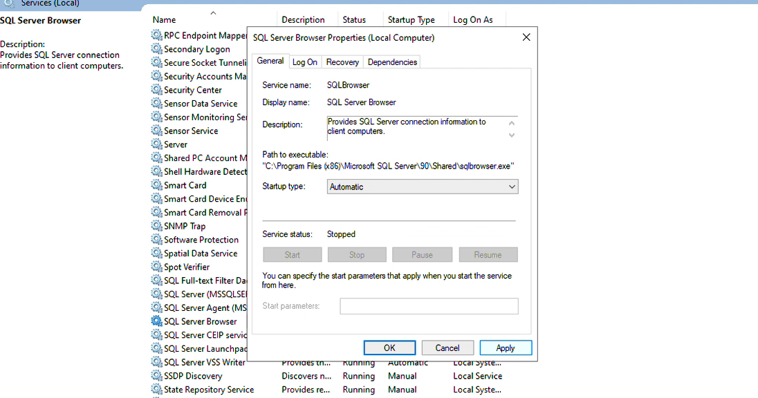Click the Sensor Data Service gear icon
The width and height of the screenshot is (758, 398).
(x=156, y=104)
